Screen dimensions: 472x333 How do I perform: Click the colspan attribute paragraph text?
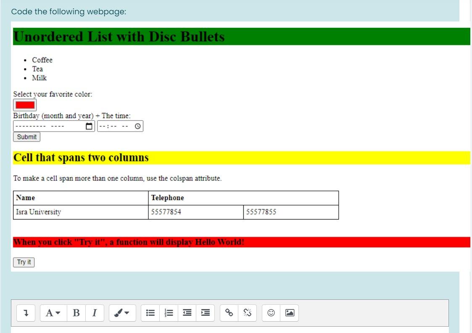pyautogui.click(x=117, y=179)
